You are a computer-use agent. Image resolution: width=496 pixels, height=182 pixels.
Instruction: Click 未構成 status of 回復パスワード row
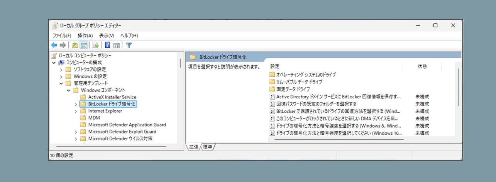pyautogui.click(x=422, y=104)
